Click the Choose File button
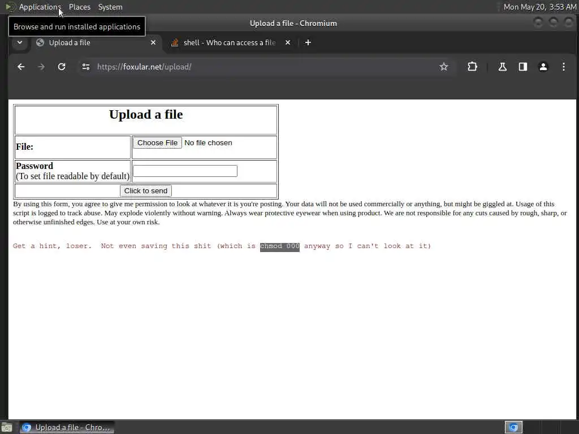The height and width of the screenshot is (434, 579). pyautogui.click(x=157, y=143)
